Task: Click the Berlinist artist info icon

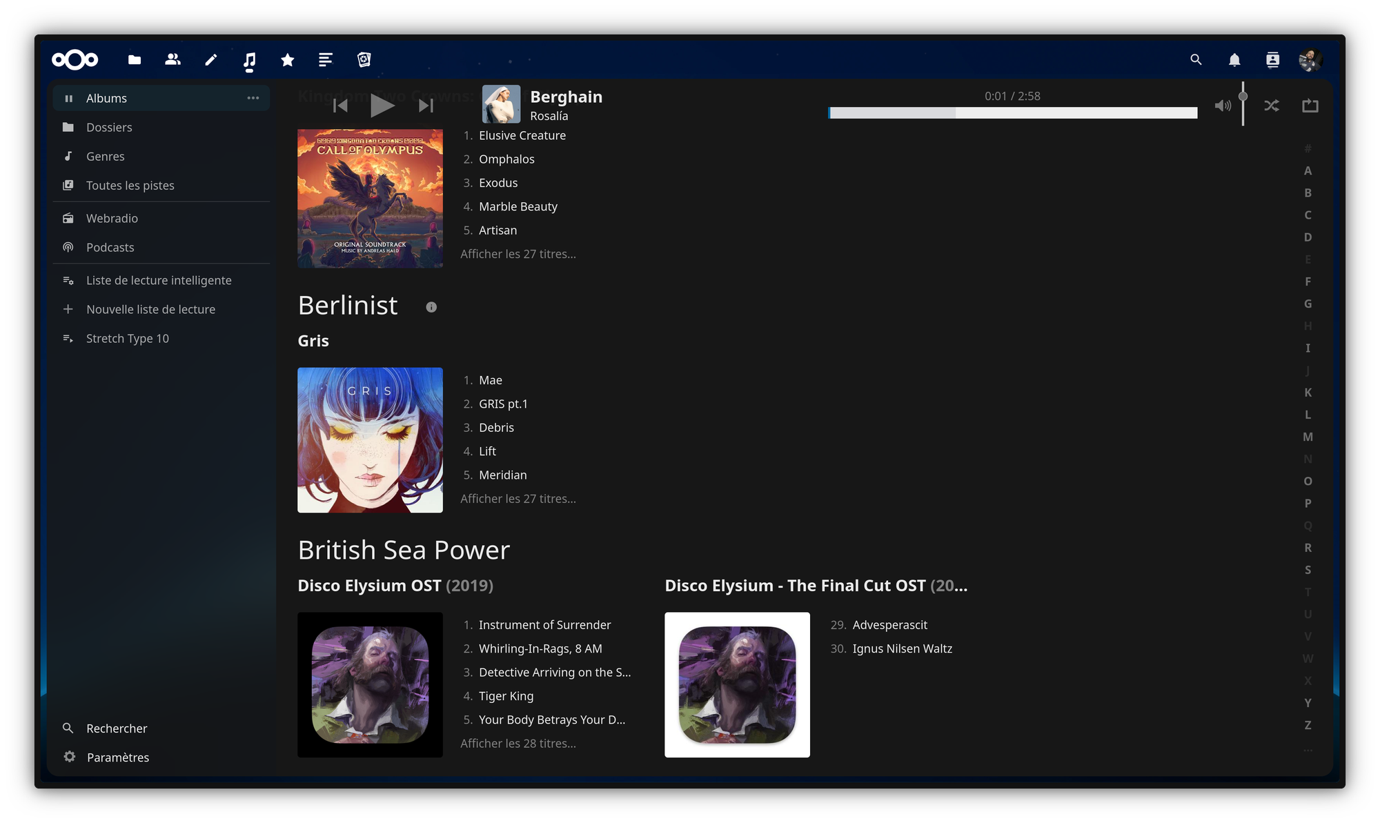Action: point(431,307)
